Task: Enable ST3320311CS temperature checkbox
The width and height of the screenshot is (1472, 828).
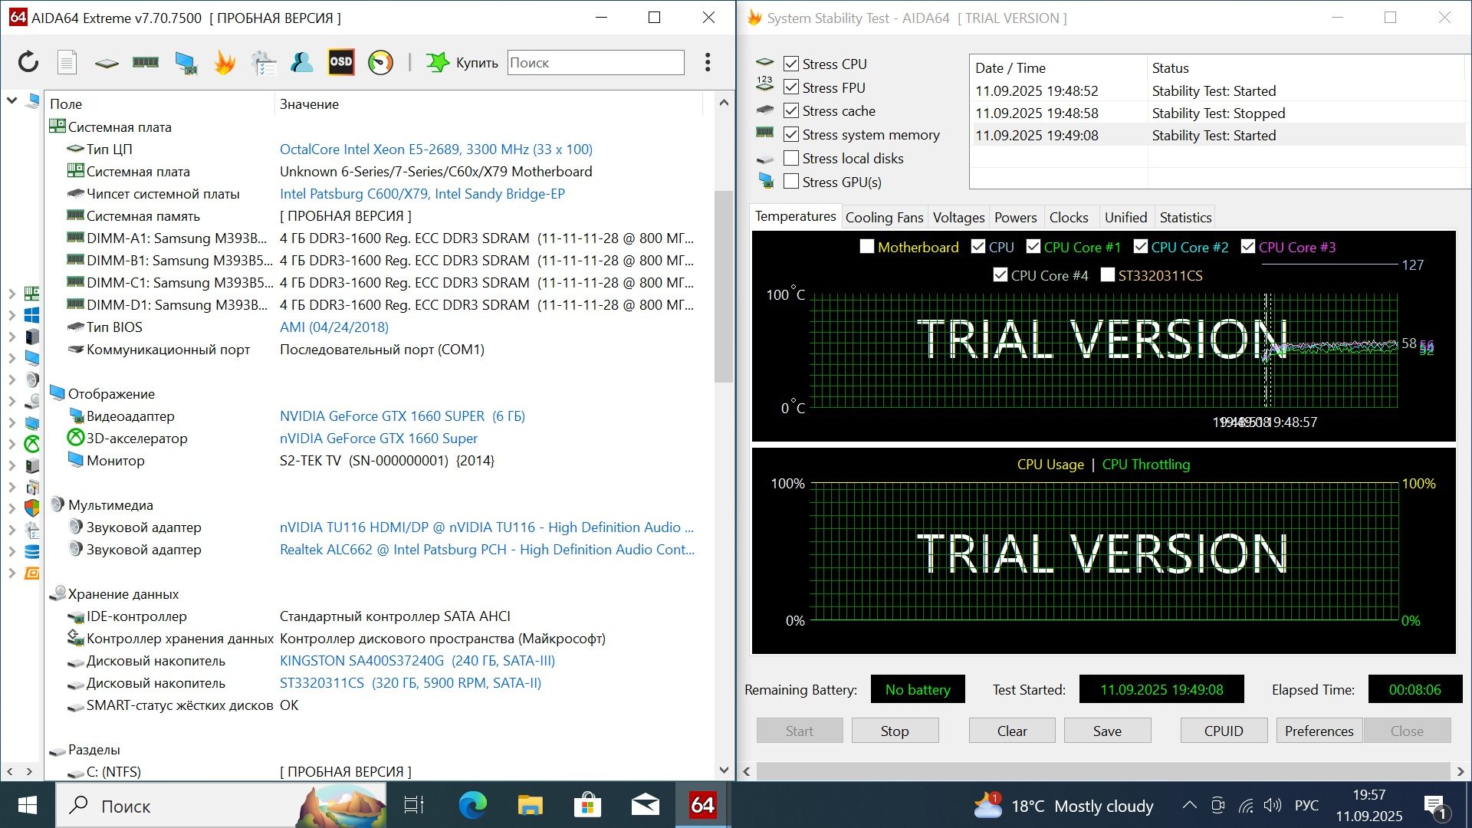Action: click(x=1108, y=275)
